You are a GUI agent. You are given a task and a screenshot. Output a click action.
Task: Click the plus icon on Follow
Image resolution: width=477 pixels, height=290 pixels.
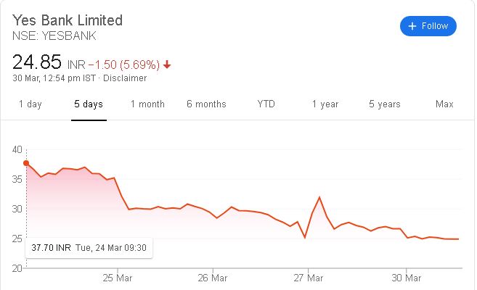[412, 26]
